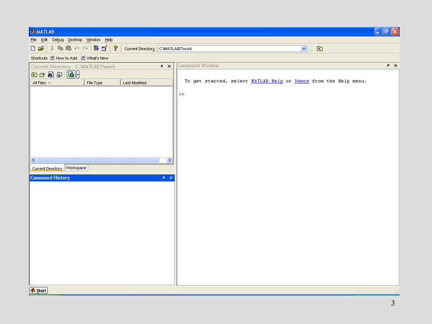Click the file list right scroll arrow
The image size is (432, 324).
click(170, 160)
